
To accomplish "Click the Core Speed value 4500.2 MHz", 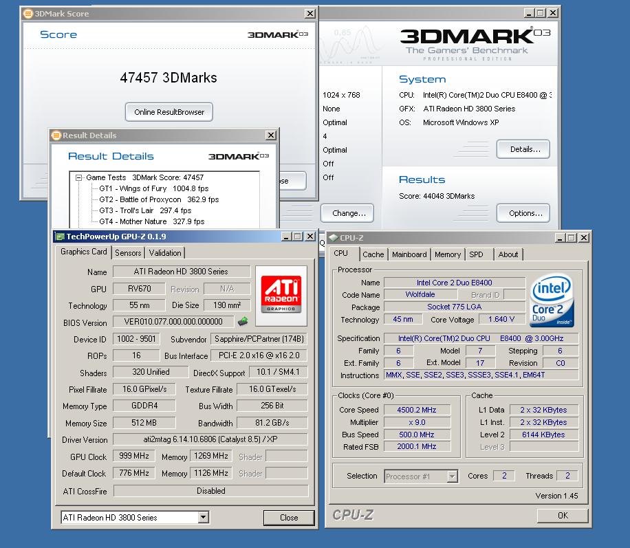I will [x=417, y=410].
